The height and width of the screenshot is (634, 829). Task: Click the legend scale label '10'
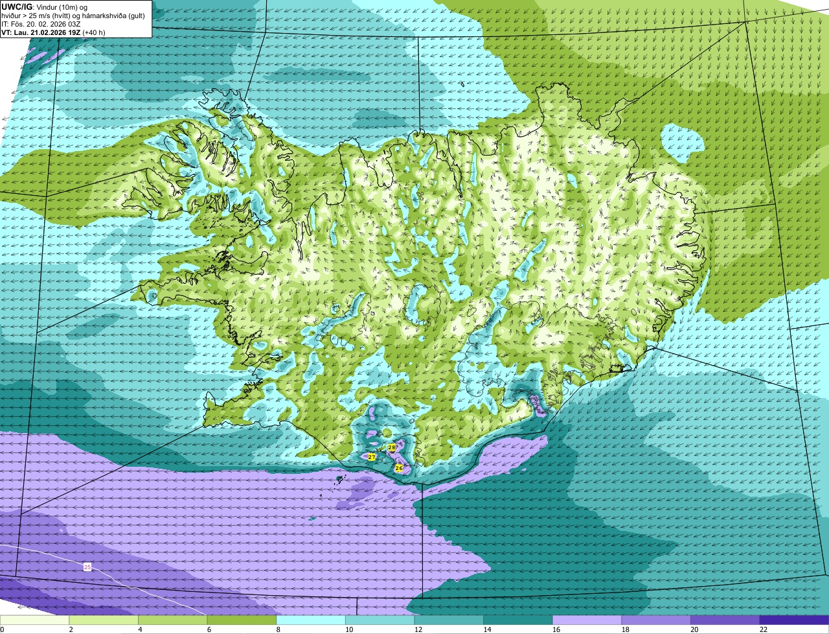pyautogui.click(x=349, y=629)
